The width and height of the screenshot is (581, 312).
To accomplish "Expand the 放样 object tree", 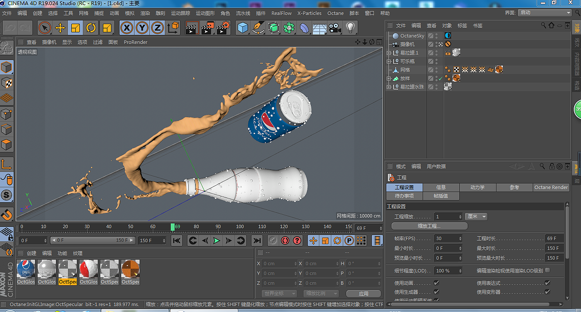I will [389, 79].
